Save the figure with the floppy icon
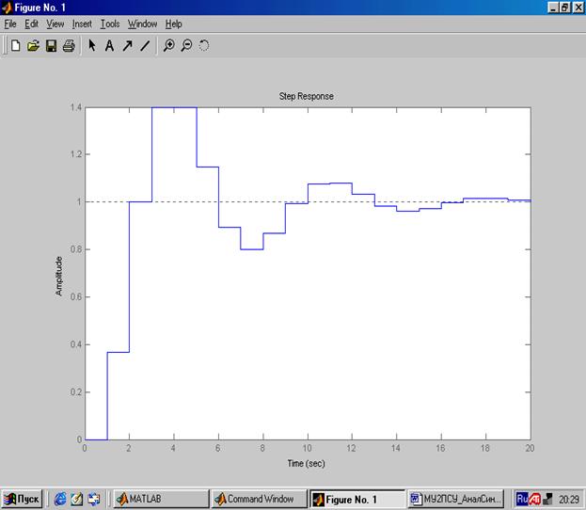Image resolution: width=586 pixels, height=510 pixels. pyautogui.click(x=51, y=45)
